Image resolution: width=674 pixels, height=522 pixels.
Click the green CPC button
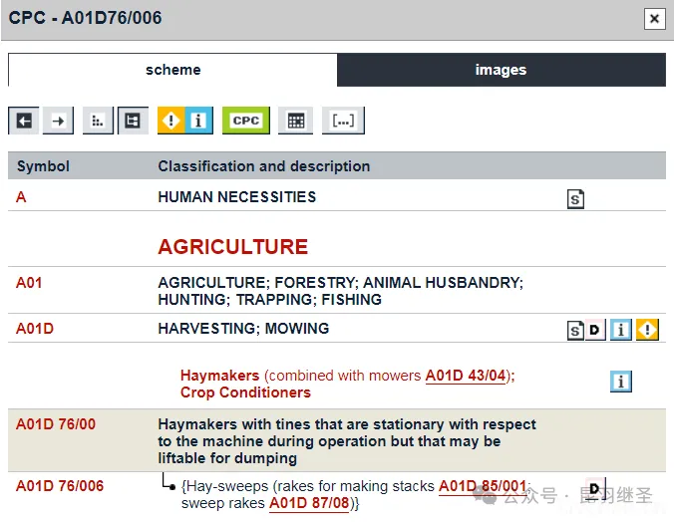tap(245, 121)
